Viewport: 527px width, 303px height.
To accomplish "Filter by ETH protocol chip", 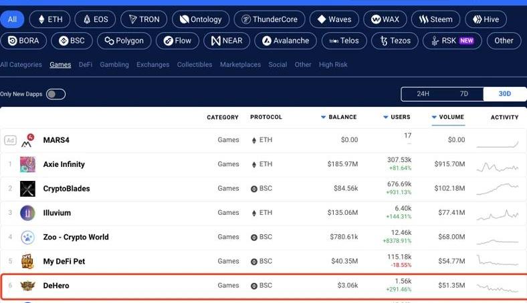I will coord(49,19).
